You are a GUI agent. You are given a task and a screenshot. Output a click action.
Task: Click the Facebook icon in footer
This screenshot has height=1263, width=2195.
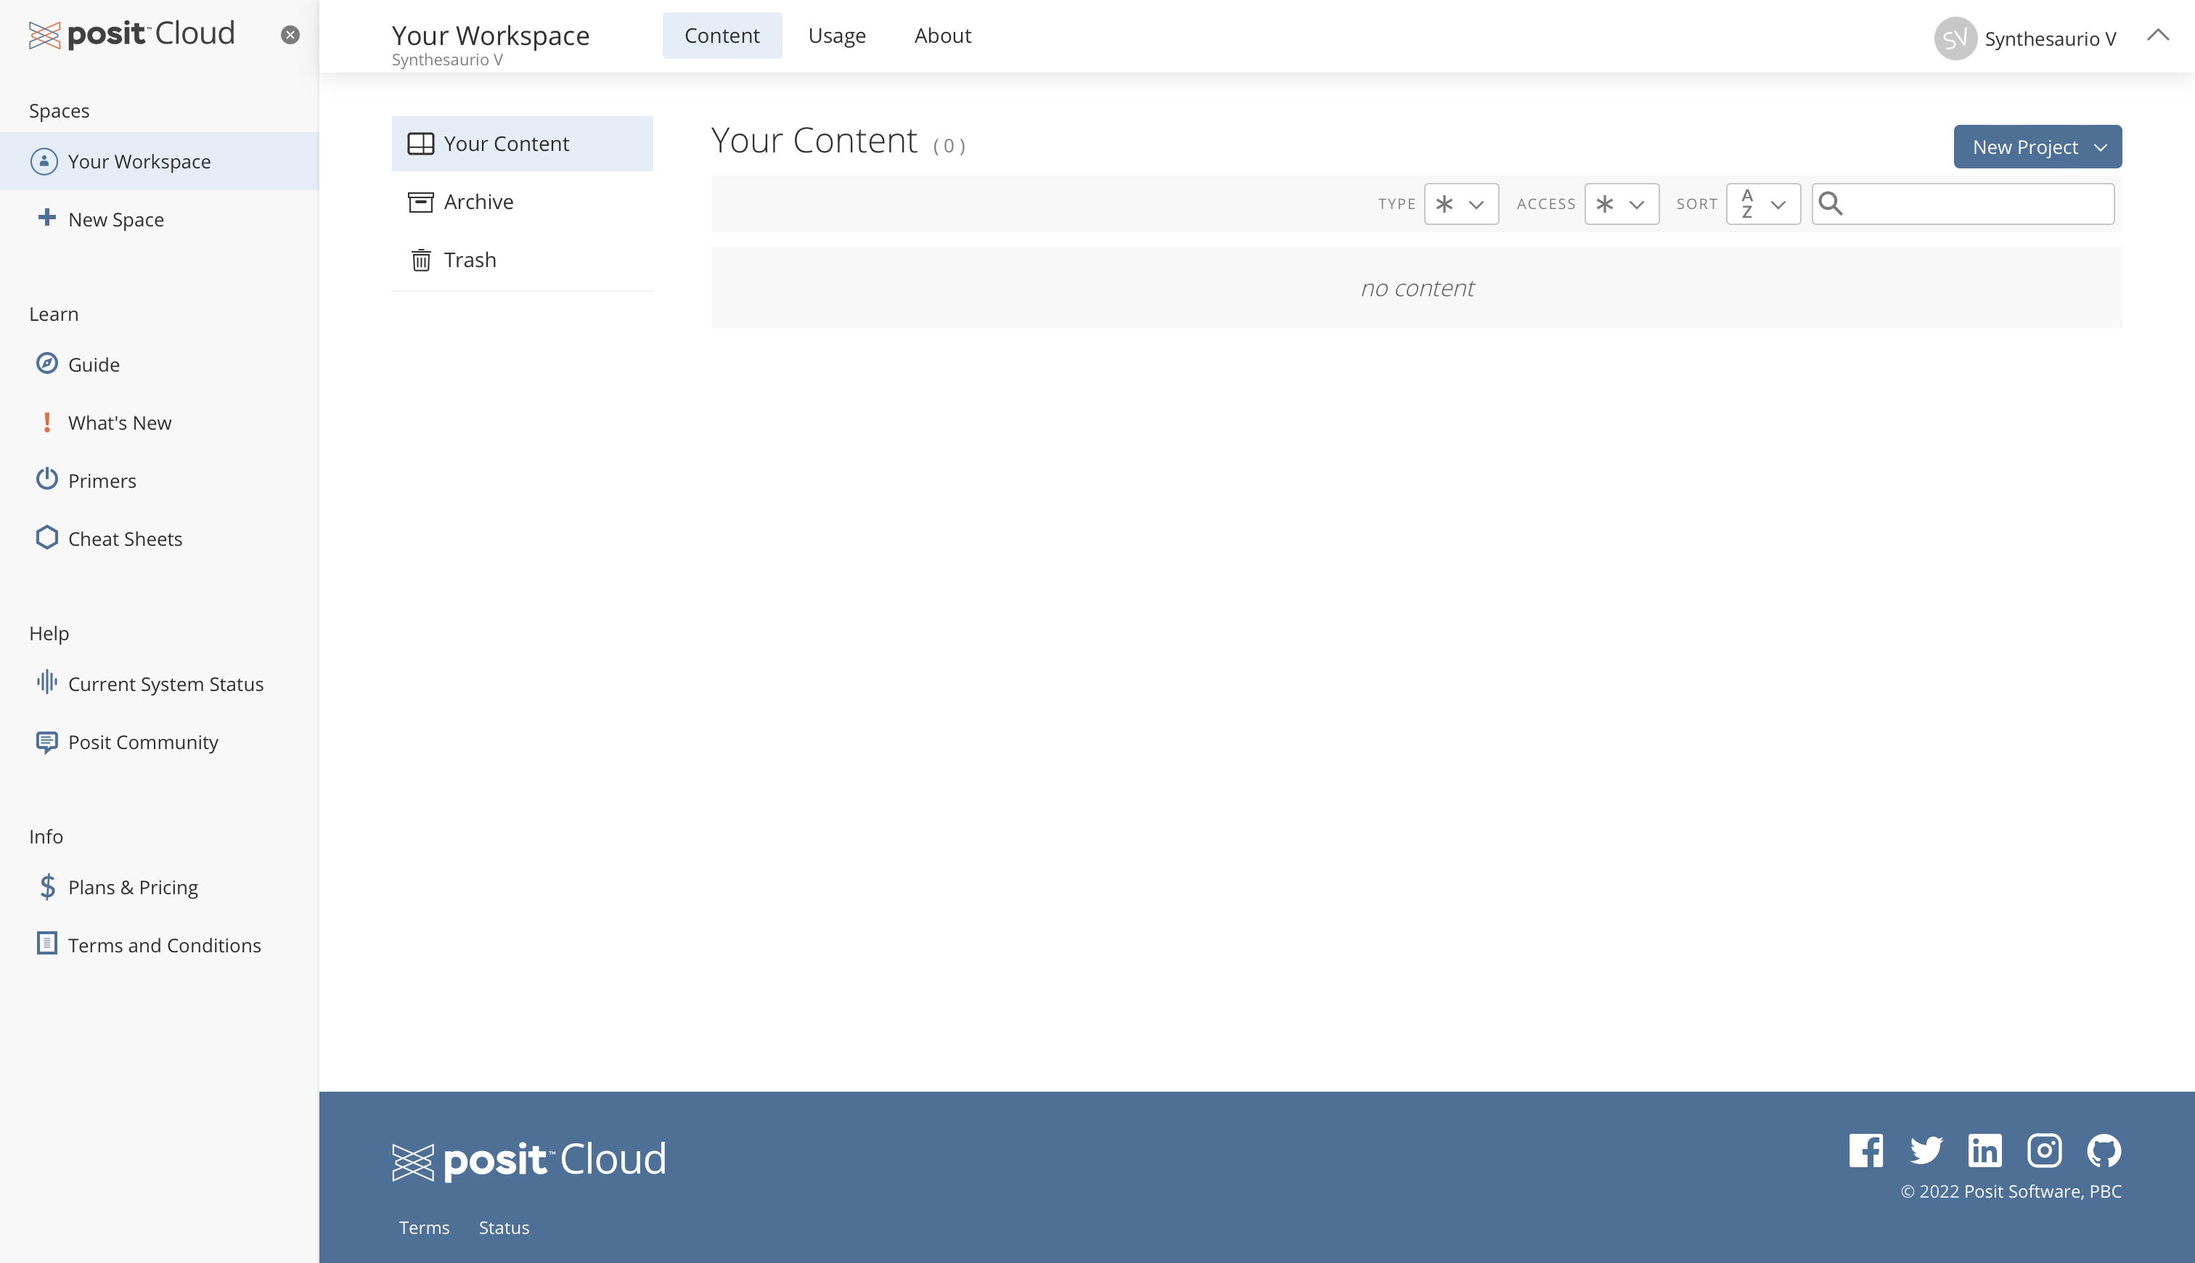click(1865, 1150)
